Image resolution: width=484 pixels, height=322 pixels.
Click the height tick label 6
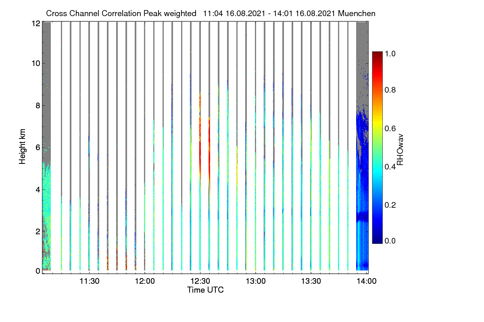(38, 148)
